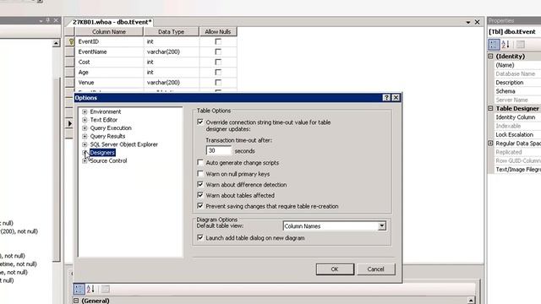Expand the Text Editor tree node
Screen dimensions: 541x304
[85, 120]
